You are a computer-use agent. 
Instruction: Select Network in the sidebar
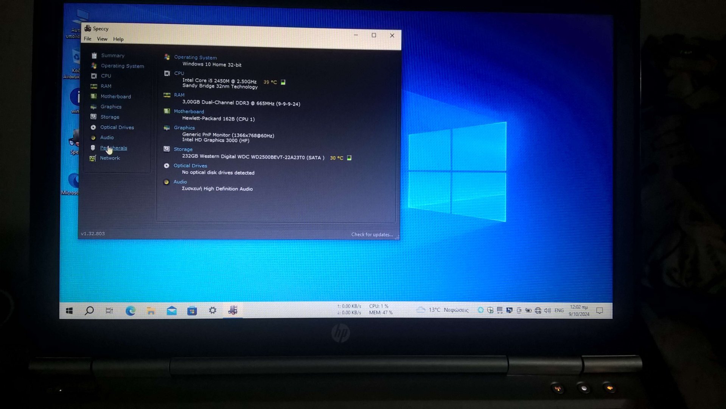click(x=110, y=158)
